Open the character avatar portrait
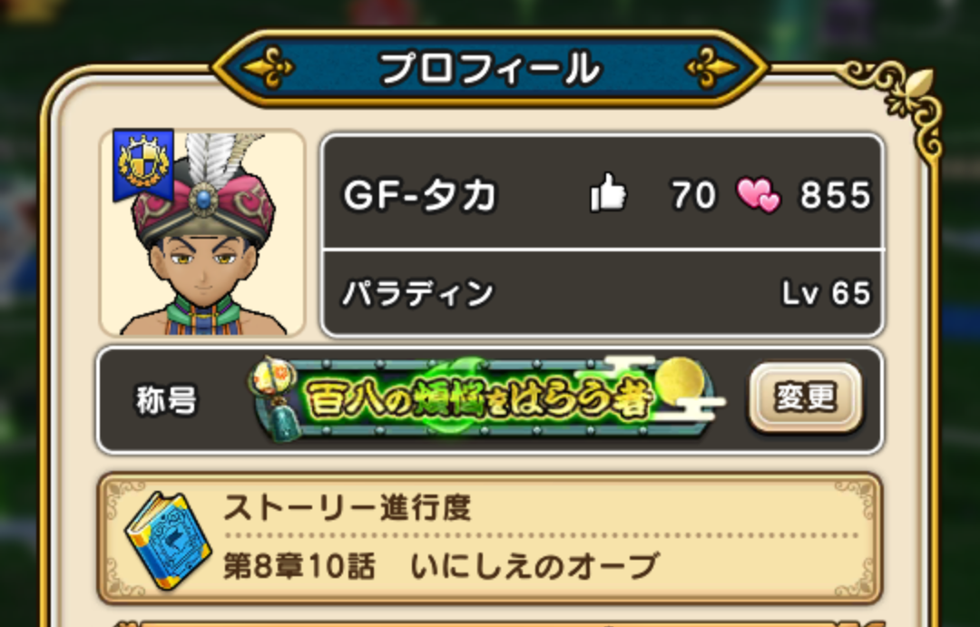 coord(201,232)
